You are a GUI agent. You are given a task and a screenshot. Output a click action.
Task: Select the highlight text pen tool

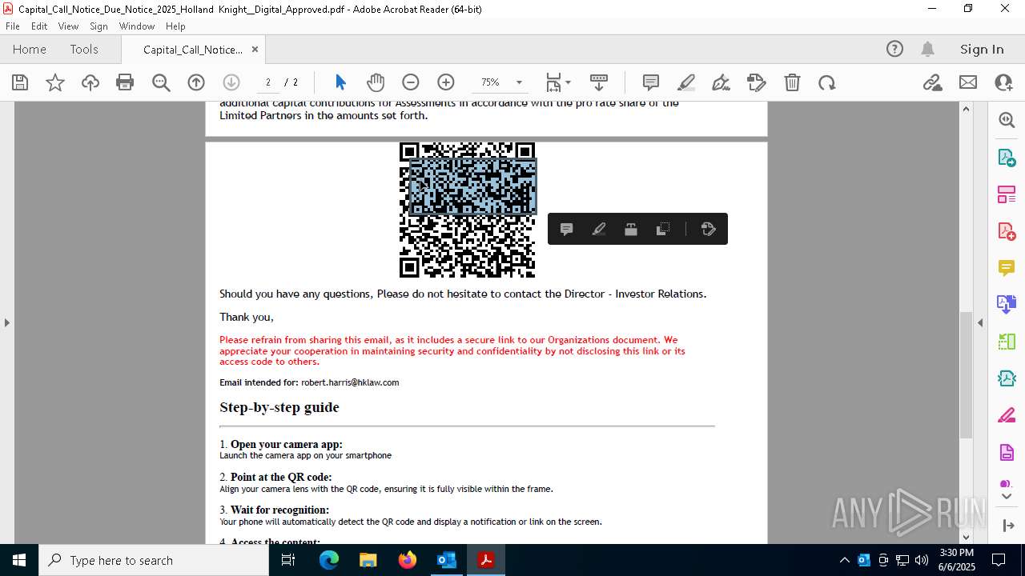pyautogui.click(x=686, y=82)
